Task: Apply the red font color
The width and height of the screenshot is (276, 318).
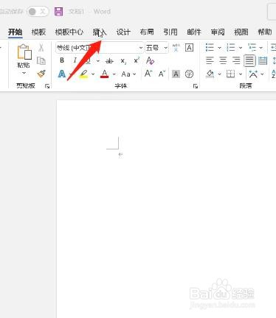Action: coord(105,74)
